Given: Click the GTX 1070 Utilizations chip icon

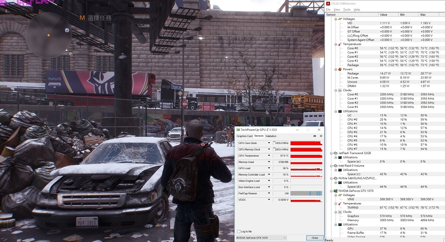Looking at the screenshot, I should click(340, 224).
